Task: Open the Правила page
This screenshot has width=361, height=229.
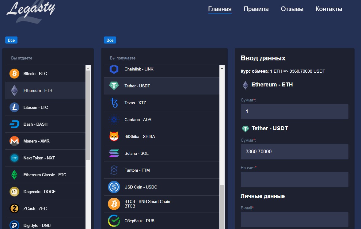Action: (x=256, y=9)
